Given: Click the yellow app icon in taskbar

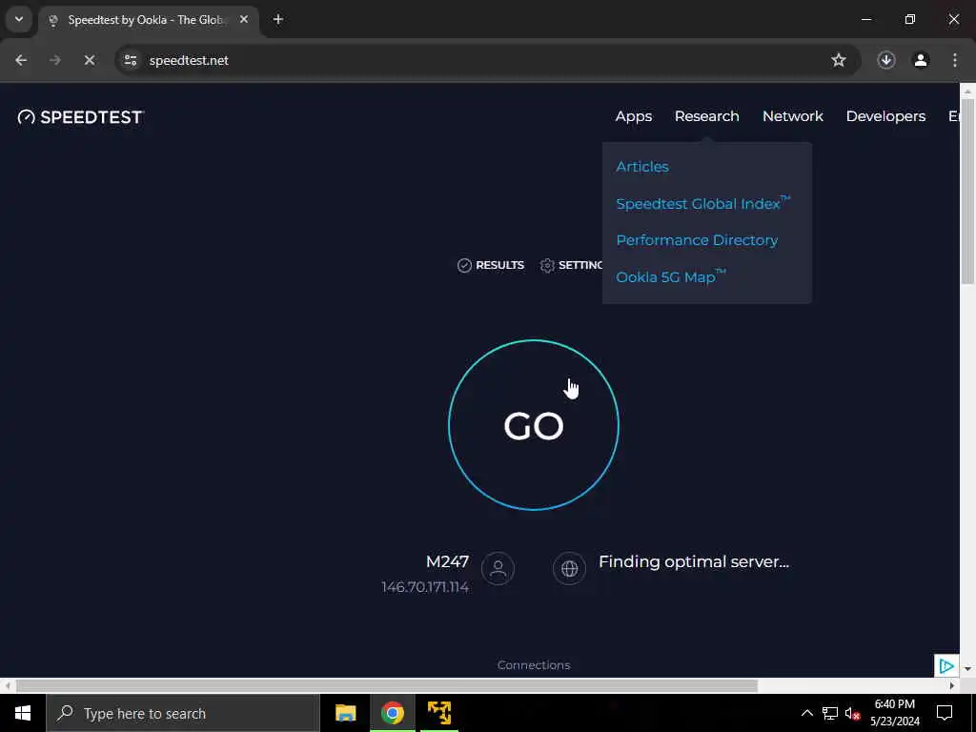Looking at the screenshot, I should coord(439,713).
